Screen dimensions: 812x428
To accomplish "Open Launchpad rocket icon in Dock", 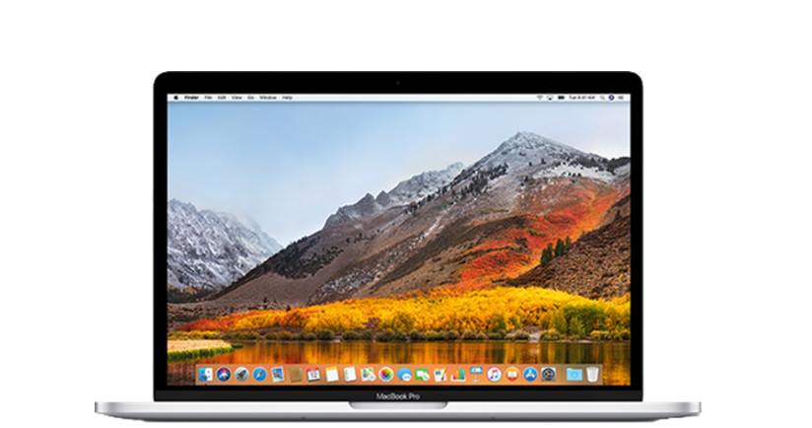I will (x=241, y=374).
